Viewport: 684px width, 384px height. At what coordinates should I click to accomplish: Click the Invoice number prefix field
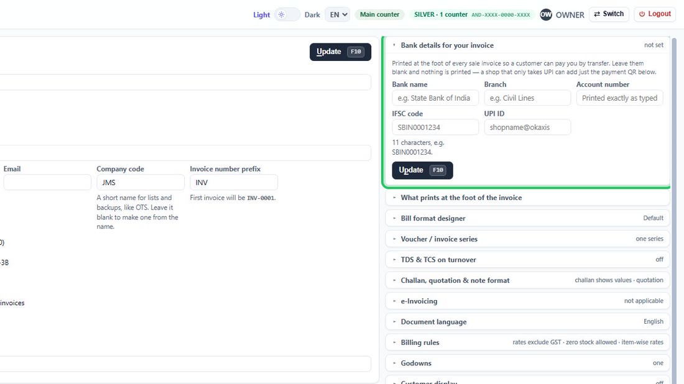point(234,182)
